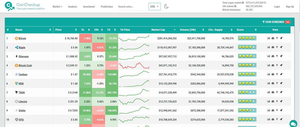Open gauge dashboard icon for Ripple
This screenshot has height=127, width=300.
pyautogui.click(x=273, y=47)
